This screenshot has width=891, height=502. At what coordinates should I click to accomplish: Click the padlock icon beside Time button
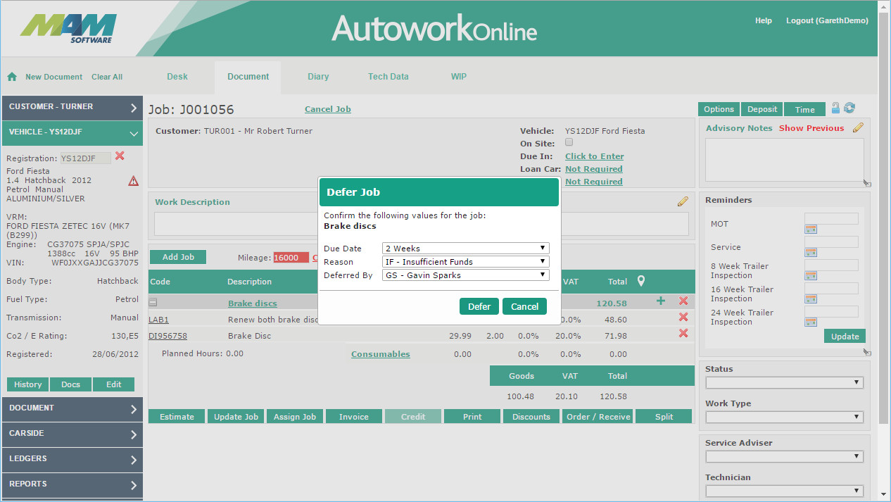[835, 108]
